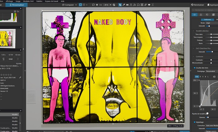Select the force rectangle perspective tool
The width and height of the screenshot is (218, 132).
135,5
